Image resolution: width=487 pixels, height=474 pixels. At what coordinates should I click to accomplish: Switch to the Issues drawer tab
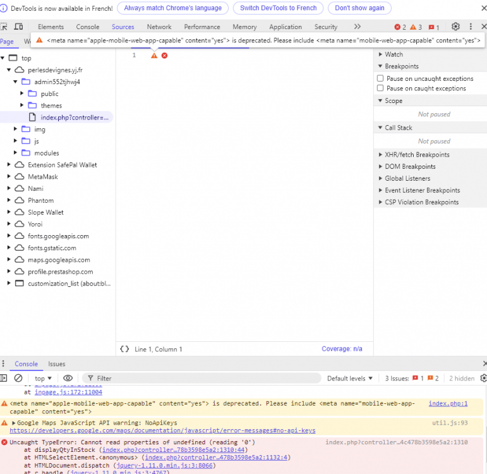point(56,363)
